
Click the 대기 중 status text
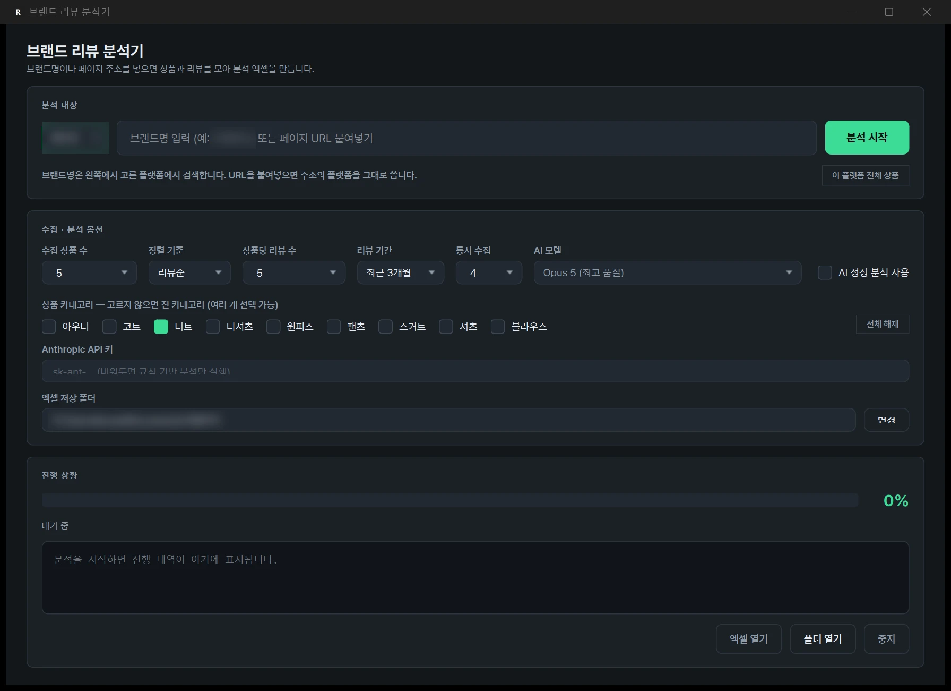55,525
